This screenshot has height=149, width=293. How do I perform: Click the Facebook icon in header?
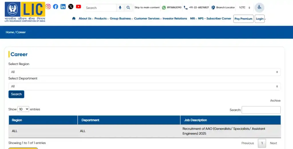coord(56,7)
